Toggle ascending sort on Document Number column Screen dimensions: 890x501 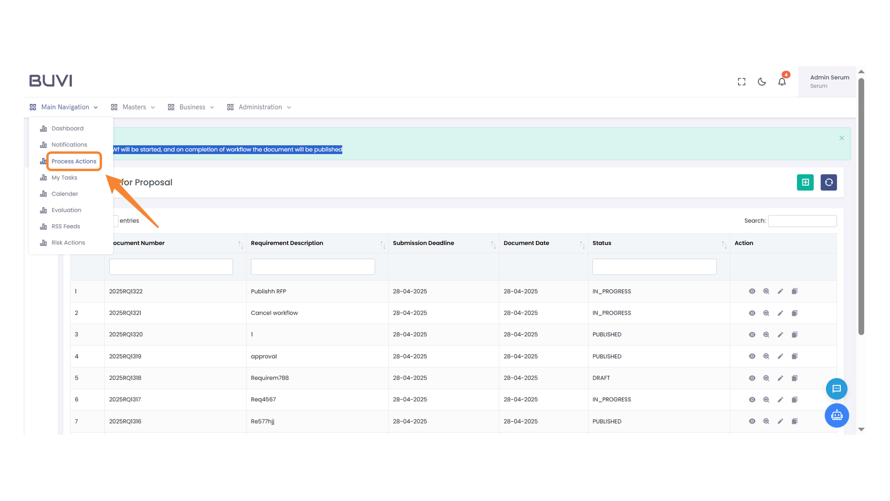[241, 243]
